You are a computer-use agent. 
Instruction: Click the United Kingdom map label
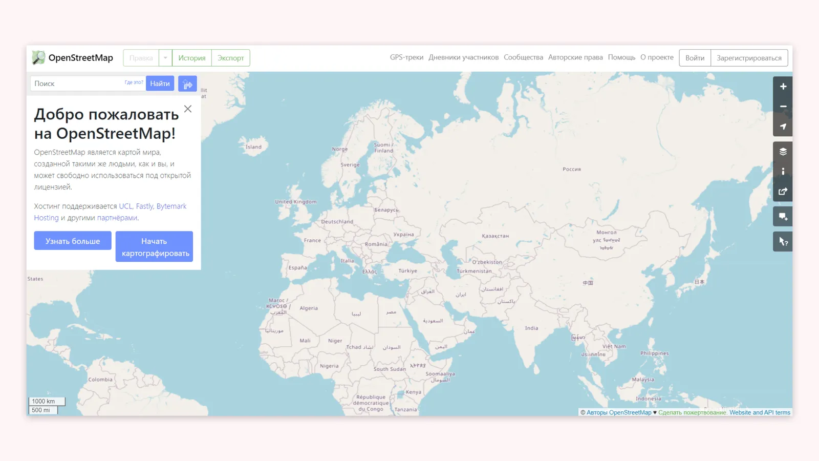(296, 202)
